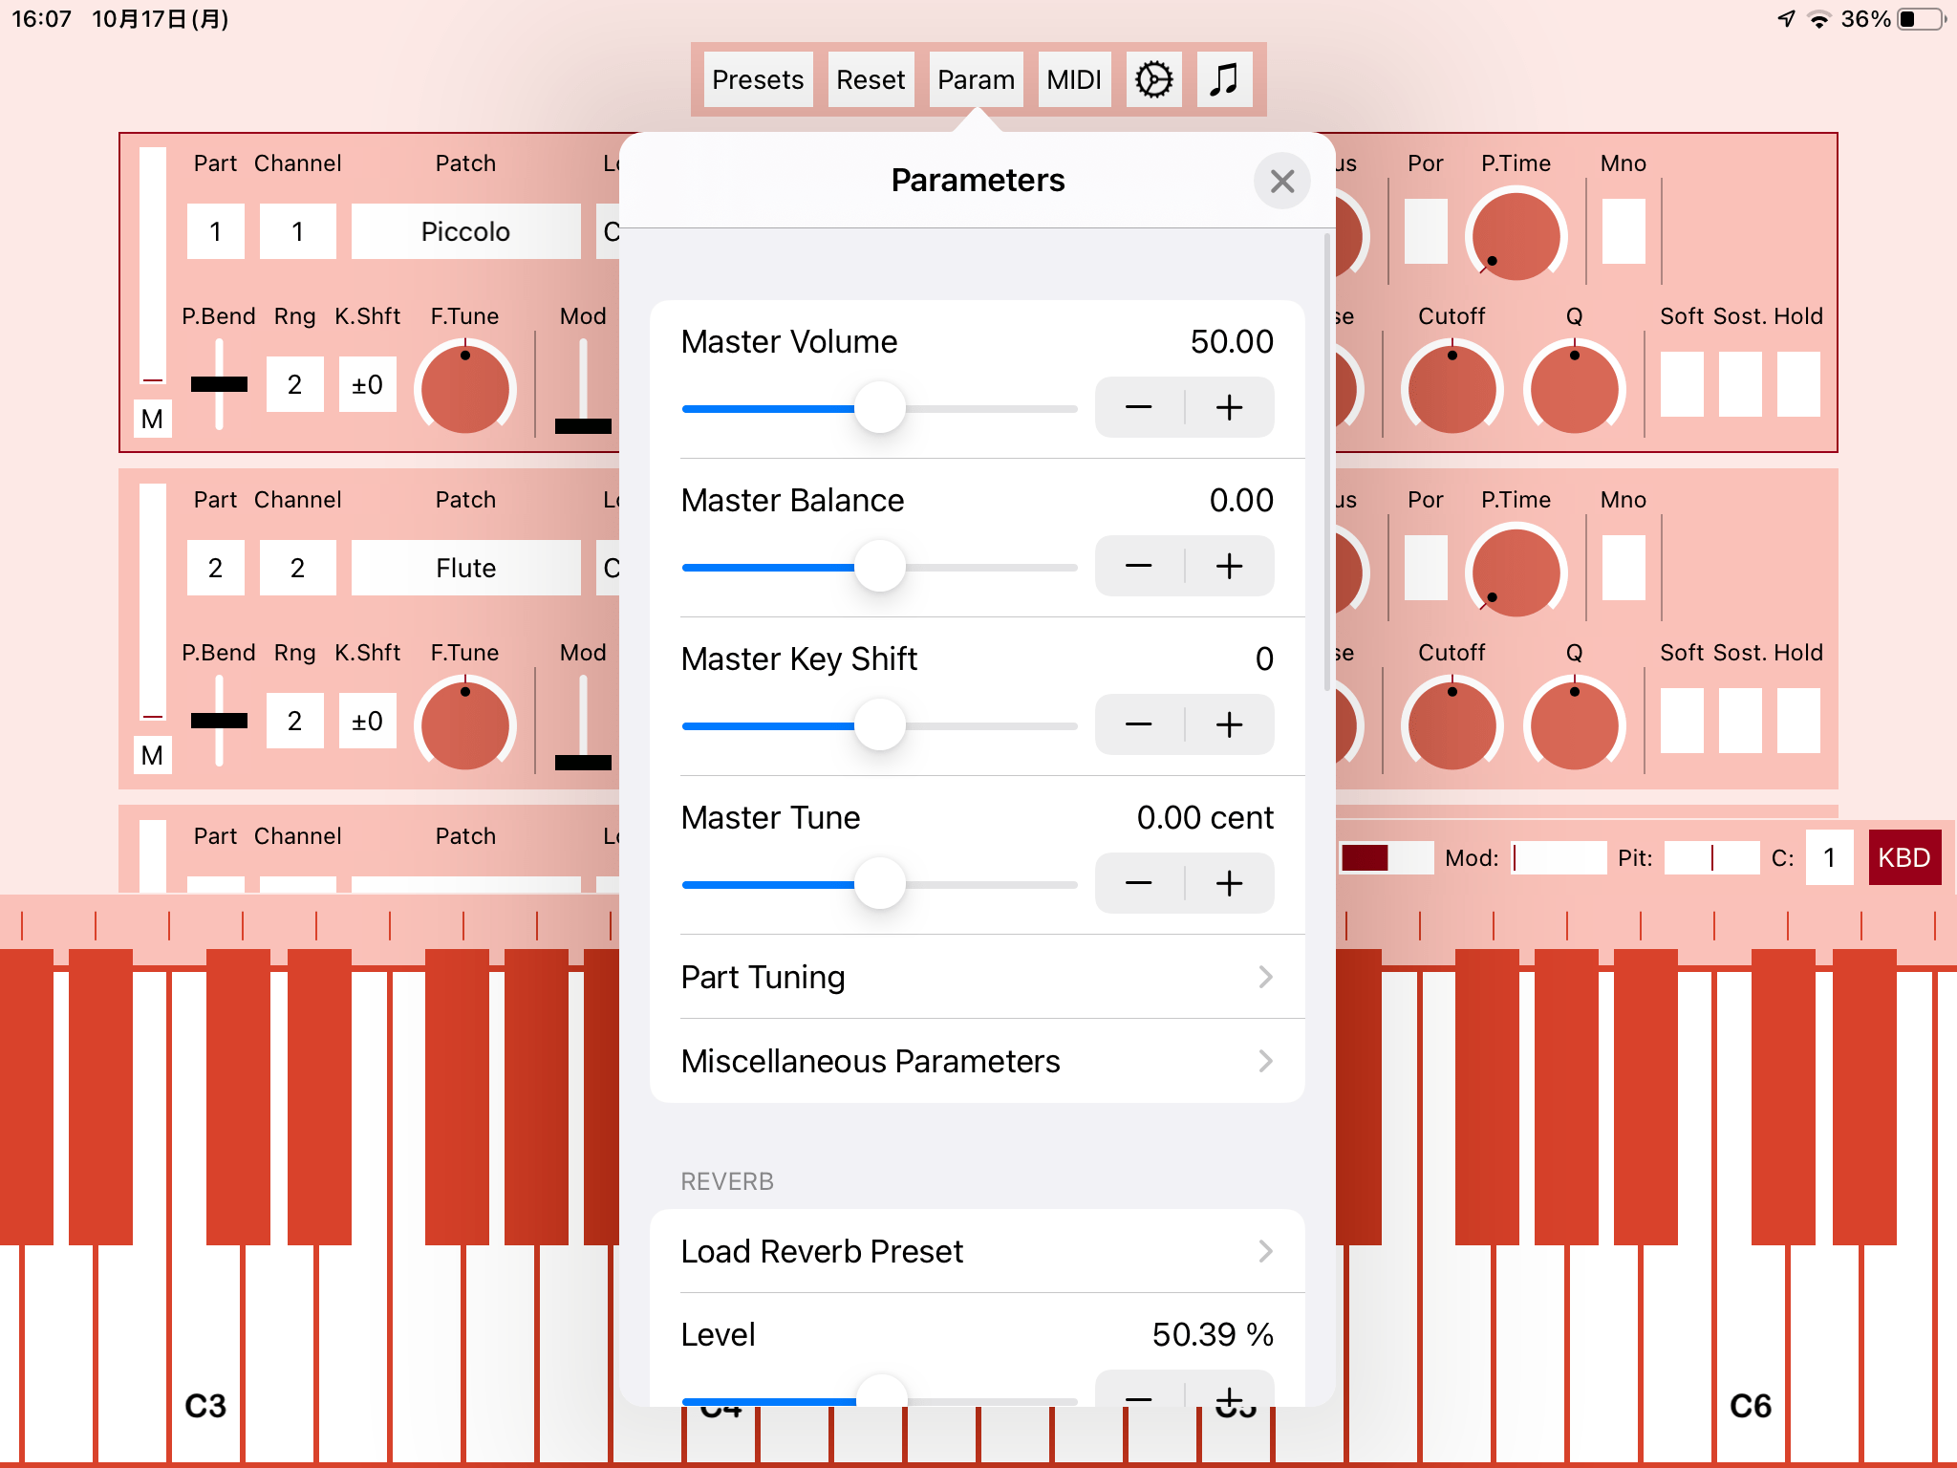This screenshot has width=1957, height=1468.
Task: Toggle Part 1 Por portamento switch
Action: click(1426, 231)
